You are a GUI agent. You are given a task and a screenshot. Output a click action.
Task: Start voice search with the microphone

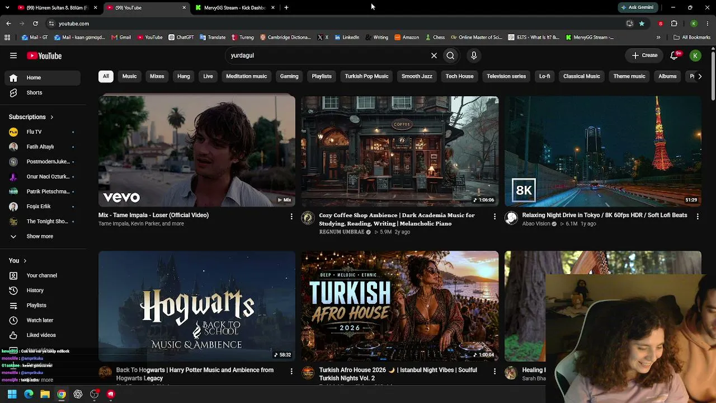coord(474,55)
